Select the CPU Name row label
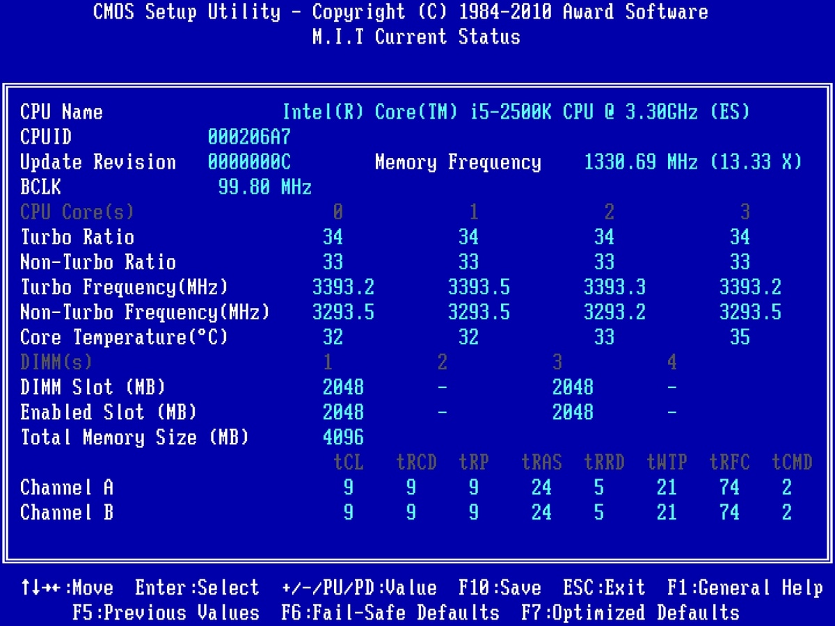Screen dimensions: 835x626 (x=61, y=112)
